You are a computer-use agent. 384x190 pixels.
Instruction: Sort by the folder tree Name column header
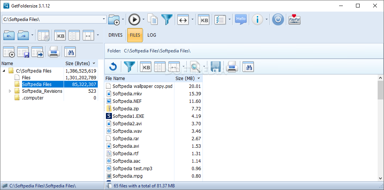pos(32,64)
